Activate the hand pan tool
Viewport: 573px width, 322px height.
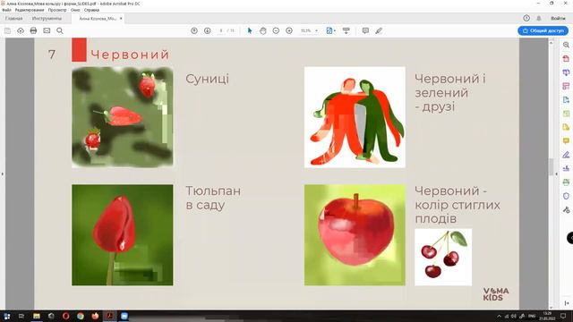262,30
